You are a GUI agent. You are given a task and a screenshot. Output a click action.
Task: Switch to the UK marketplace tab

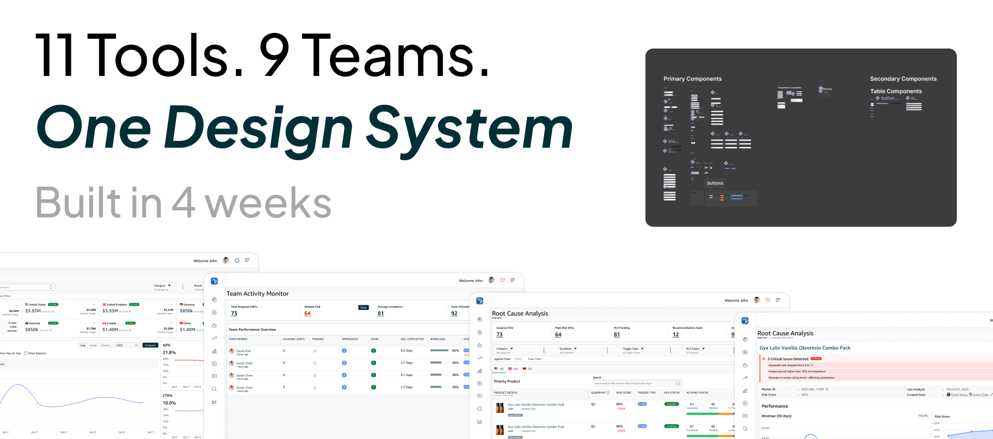tap(513, 369)
